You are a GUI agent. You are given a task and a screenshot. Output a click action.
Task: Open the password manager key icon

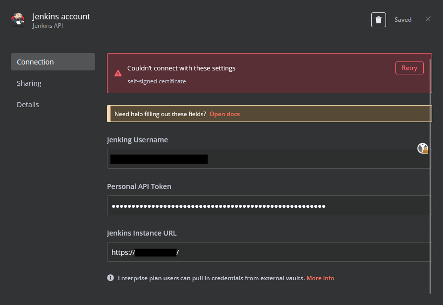(x=423, y=148)
